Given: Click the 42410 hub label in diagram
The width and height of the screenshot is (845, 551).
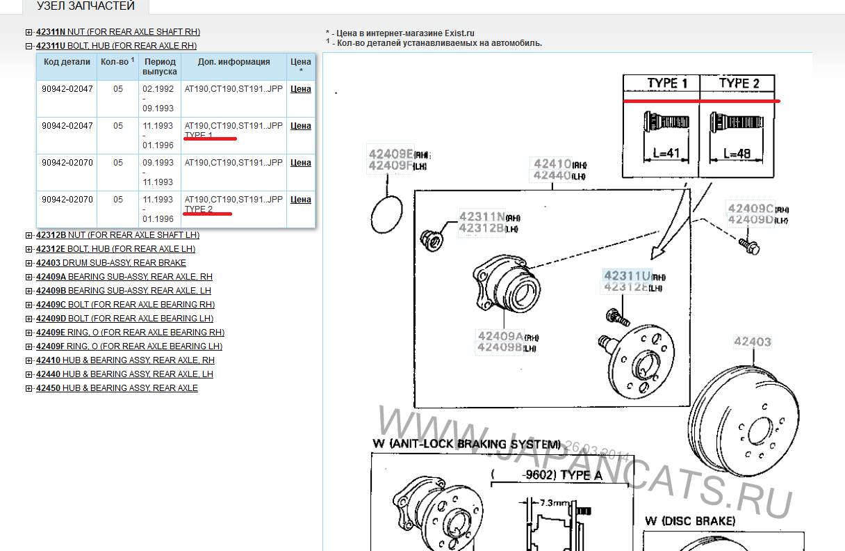Looking at the screenshot, I should pos(552,164).
